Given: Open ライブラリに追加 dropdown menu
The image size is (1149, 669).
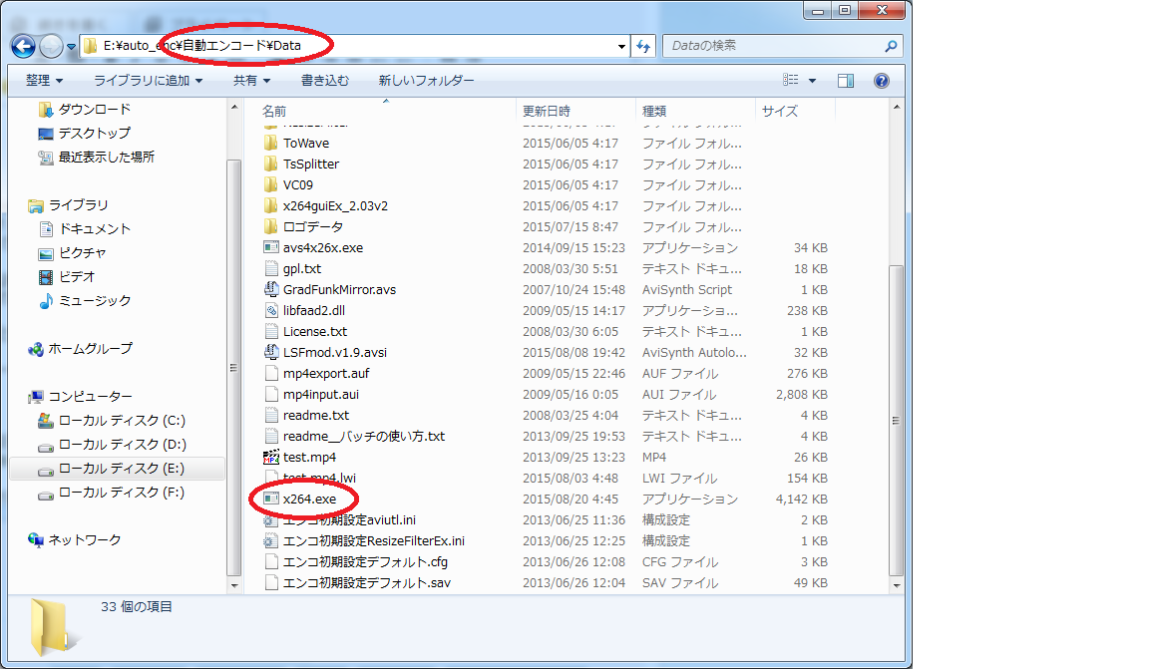Looking at the screenshot, I should tap(148, 80).
